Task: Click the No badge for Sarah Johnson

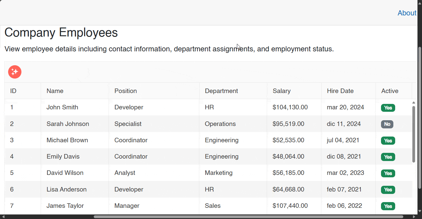Action: pyautogui.click(x=387, y=124)
